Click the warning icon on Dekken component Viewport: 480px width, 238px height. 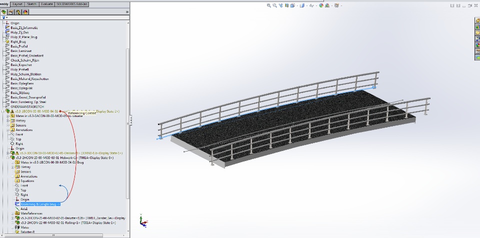[x=17, y=153]
